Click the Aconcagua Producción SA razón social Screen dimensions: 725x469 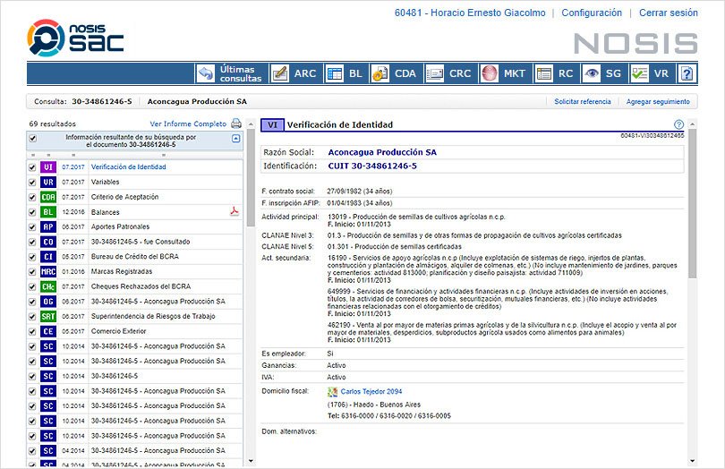(382, 152)
